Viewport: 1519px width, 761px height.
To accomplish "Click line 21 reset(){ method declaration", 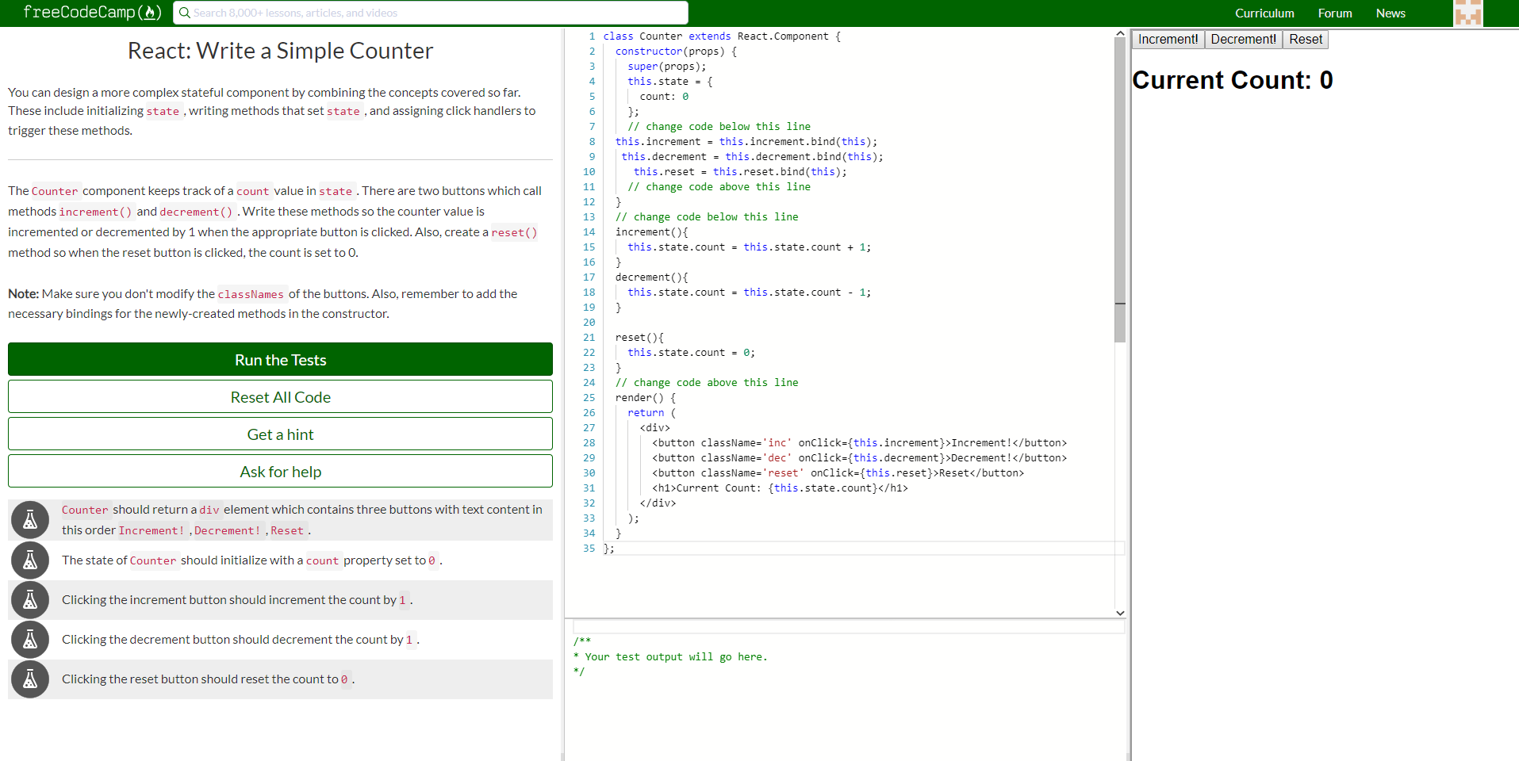I will click(639, 338).
